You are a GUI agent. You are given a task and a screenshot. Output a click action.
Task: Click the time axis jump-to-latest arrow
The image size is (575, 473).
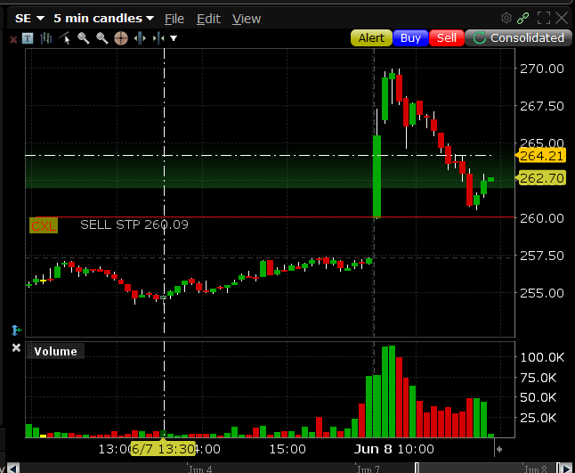click(498, 449)
